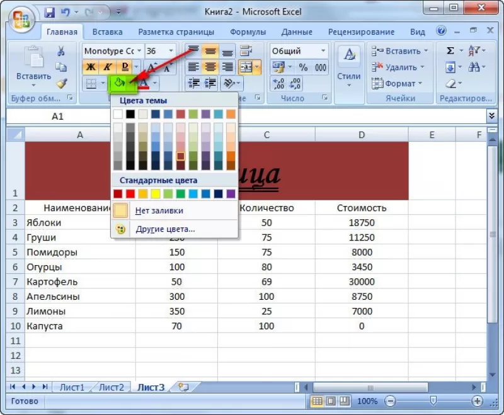Insert new worksheet tab icon
Screen dimensions: 504x415
183,387
